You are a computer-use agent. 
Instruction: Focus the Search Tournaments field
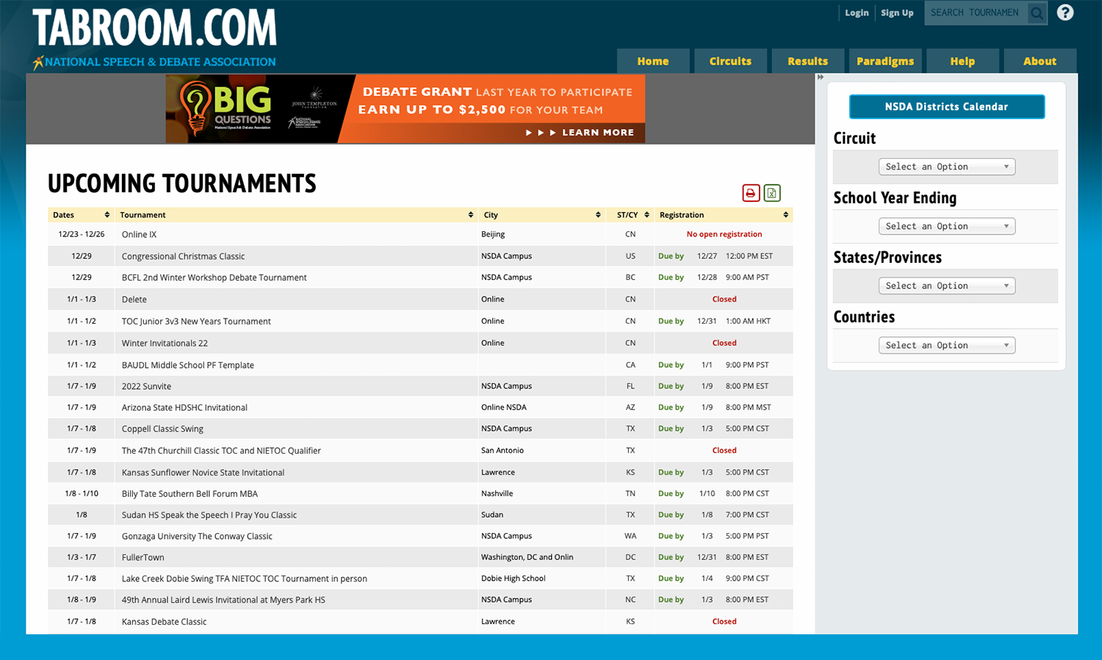(976, 13)
